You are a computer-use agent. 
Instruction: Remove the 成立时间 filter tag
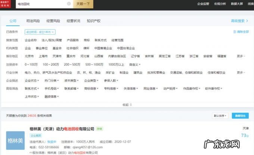pyautogui.click(x=53, y=32)
